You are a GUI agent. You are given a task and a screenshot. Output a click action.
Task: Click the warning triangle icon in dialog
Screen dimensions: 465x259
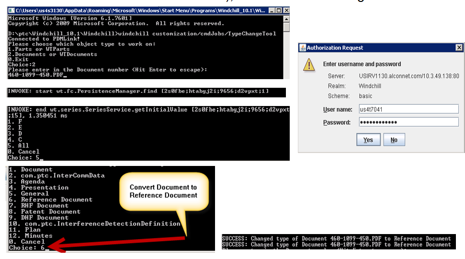click(x=309, y=64)
